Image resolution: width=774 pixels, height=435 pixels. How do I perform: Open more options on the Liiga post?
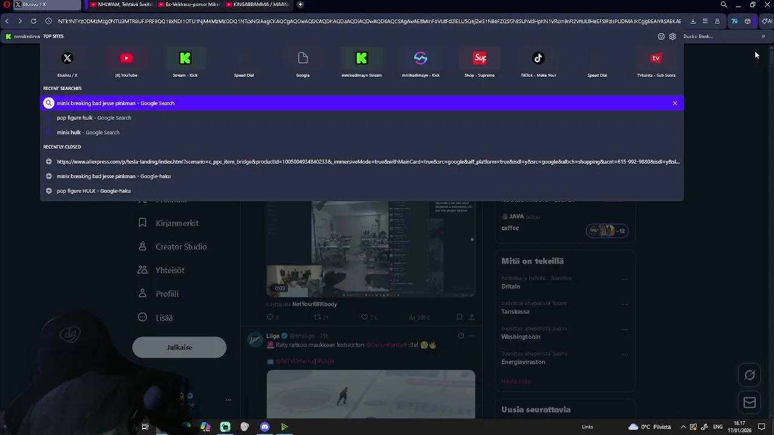(472, 336)
